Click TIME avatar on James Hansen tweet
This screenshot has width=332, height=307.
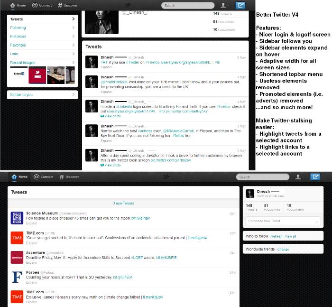point(17,297)
